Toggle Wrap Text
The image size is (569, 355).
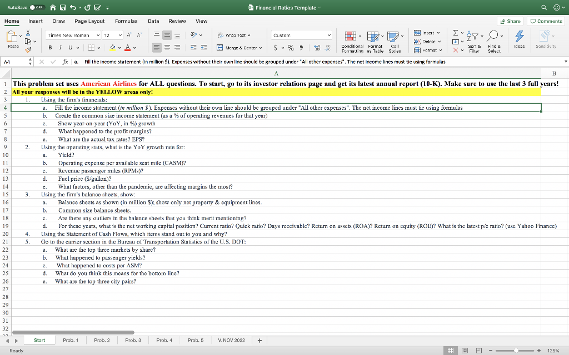pyautogui.click(x=234, y=35)
